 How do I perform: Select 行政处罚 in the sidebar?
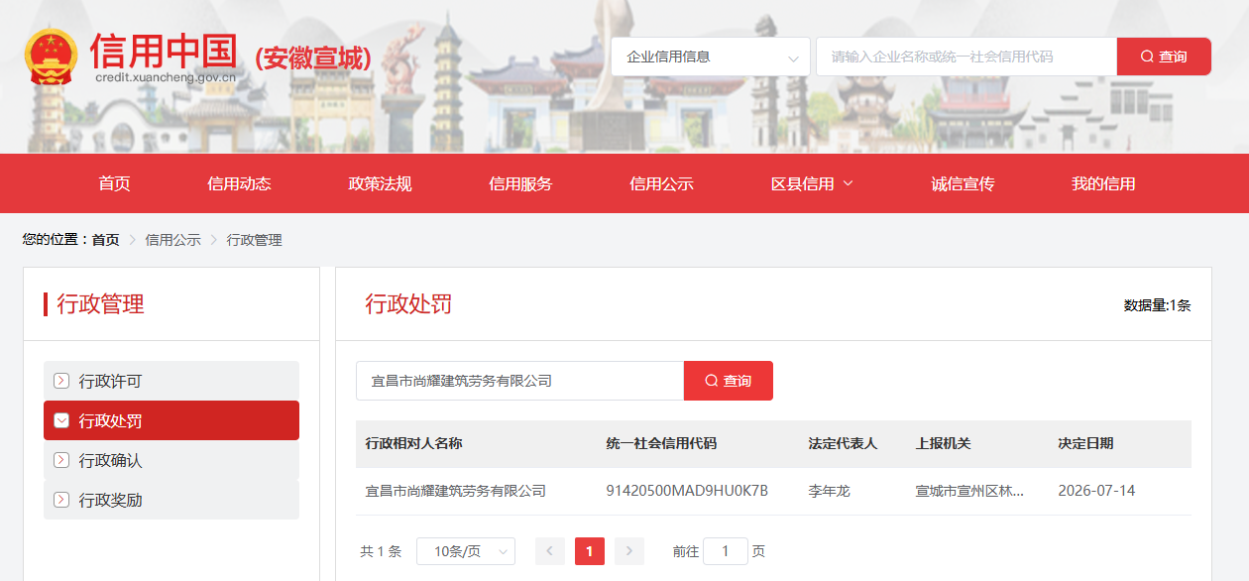tap(171, 420)
